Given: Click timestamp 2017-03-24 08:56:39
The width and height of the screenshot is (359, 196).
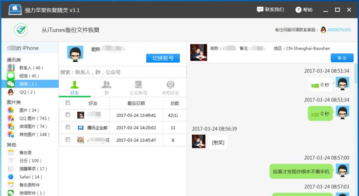Looking at the screenshot, I should pos(214,129).
